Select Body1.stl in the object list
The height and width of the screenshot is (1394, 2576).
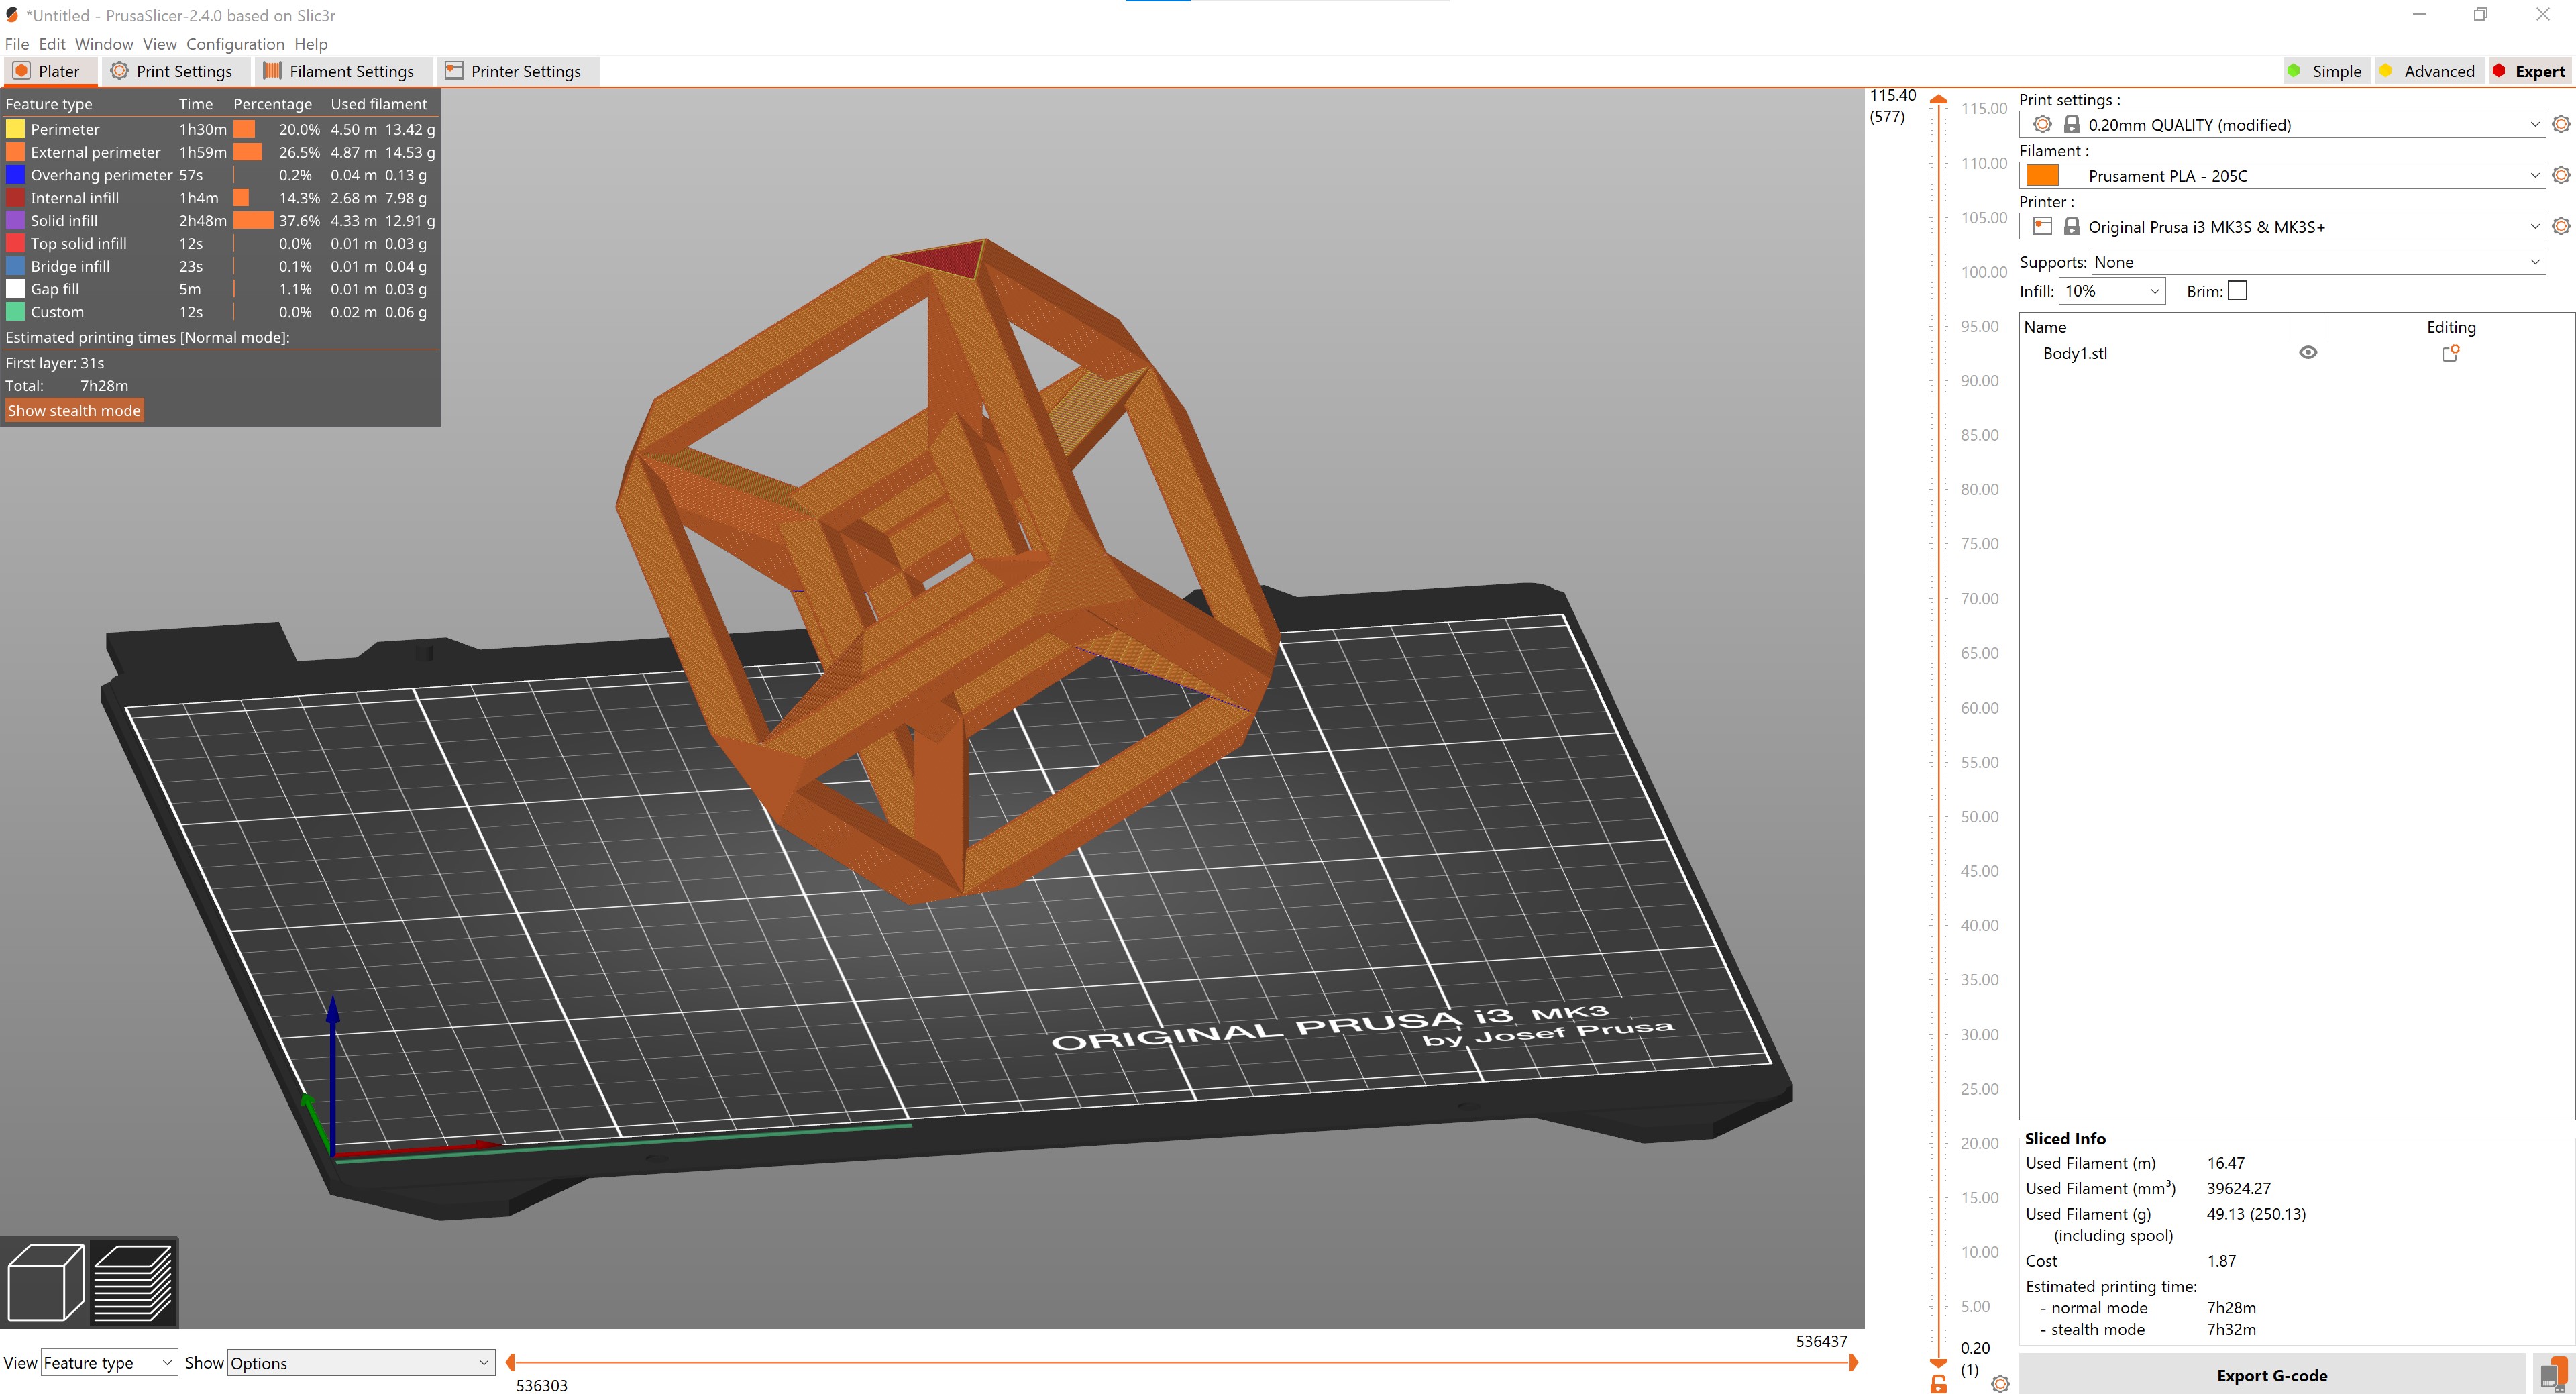2075,353
